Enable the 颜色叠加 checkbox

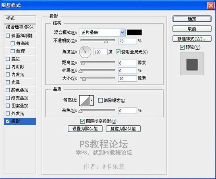point(8,90)
